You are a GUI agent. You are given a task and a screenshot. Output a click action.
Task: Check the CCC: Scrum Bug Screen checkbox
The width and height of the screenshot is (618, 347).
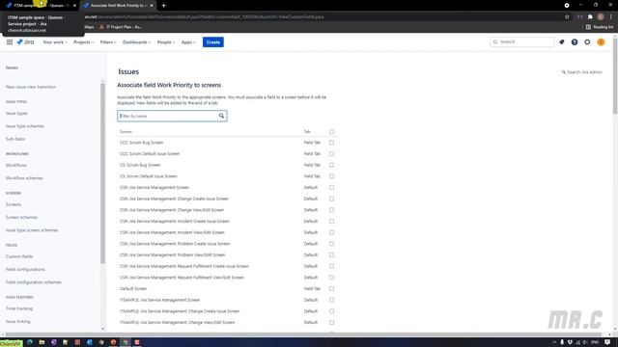(x=331, y=143)
